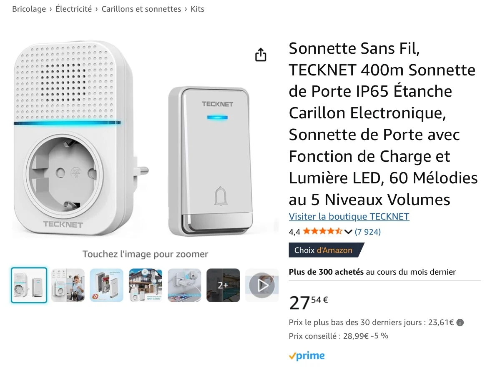Viewport: 490px width, 368px height.
Task: Visit the TECKNET boutique link
Action: 349,216
